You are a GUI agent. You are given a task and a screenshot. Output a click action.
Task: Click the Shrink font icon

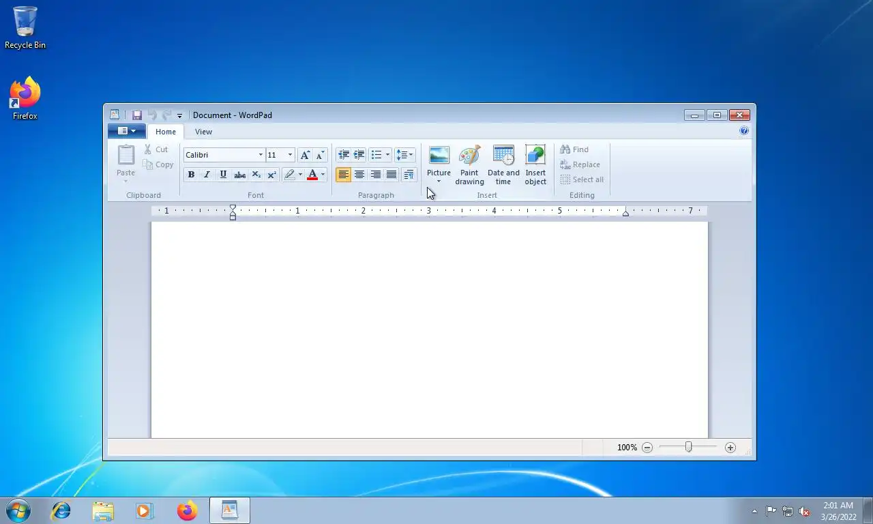(x=320, y=155)
